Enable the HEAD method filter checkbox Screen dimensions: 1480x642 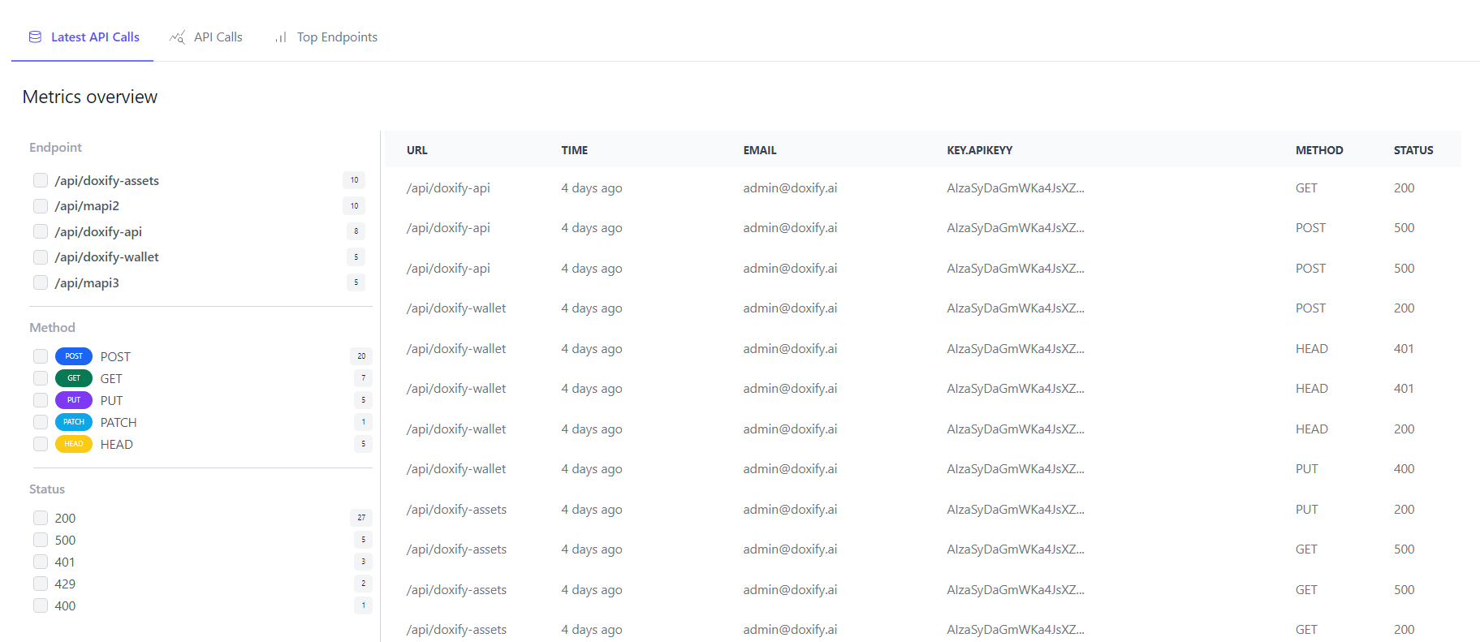41,444
